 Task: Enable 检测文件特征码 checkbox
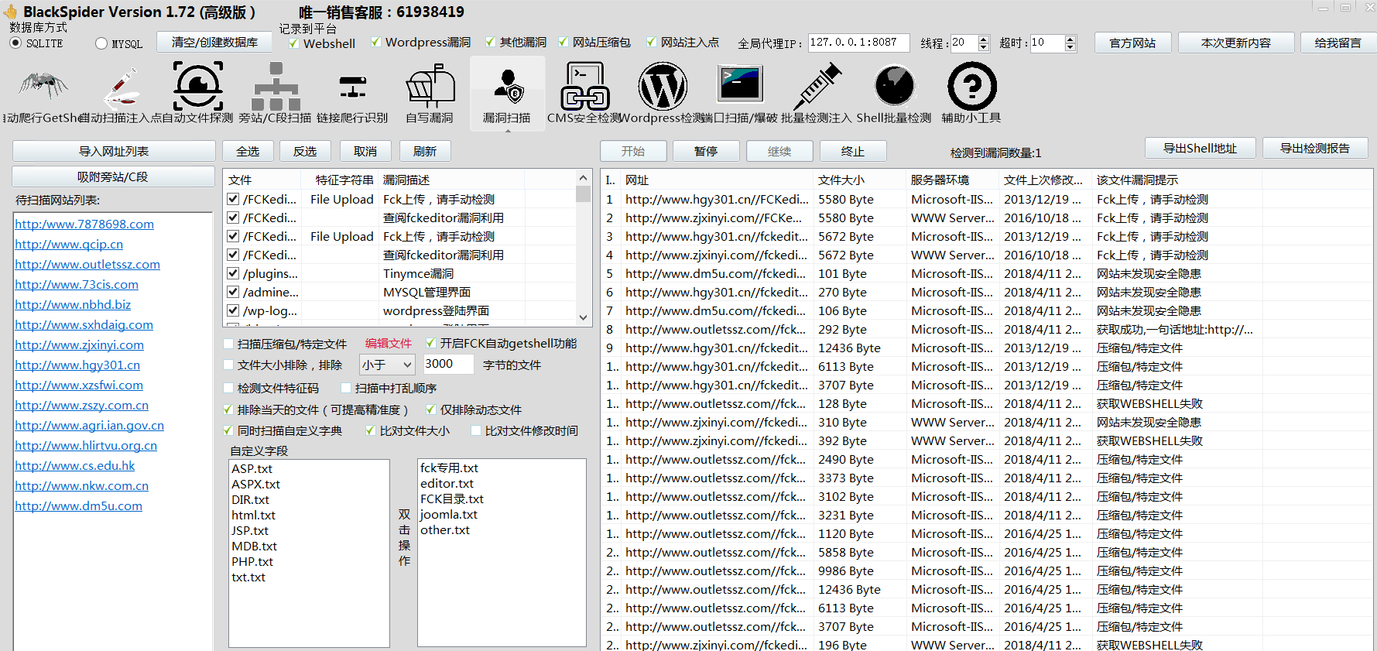click(x=228, y=388)
